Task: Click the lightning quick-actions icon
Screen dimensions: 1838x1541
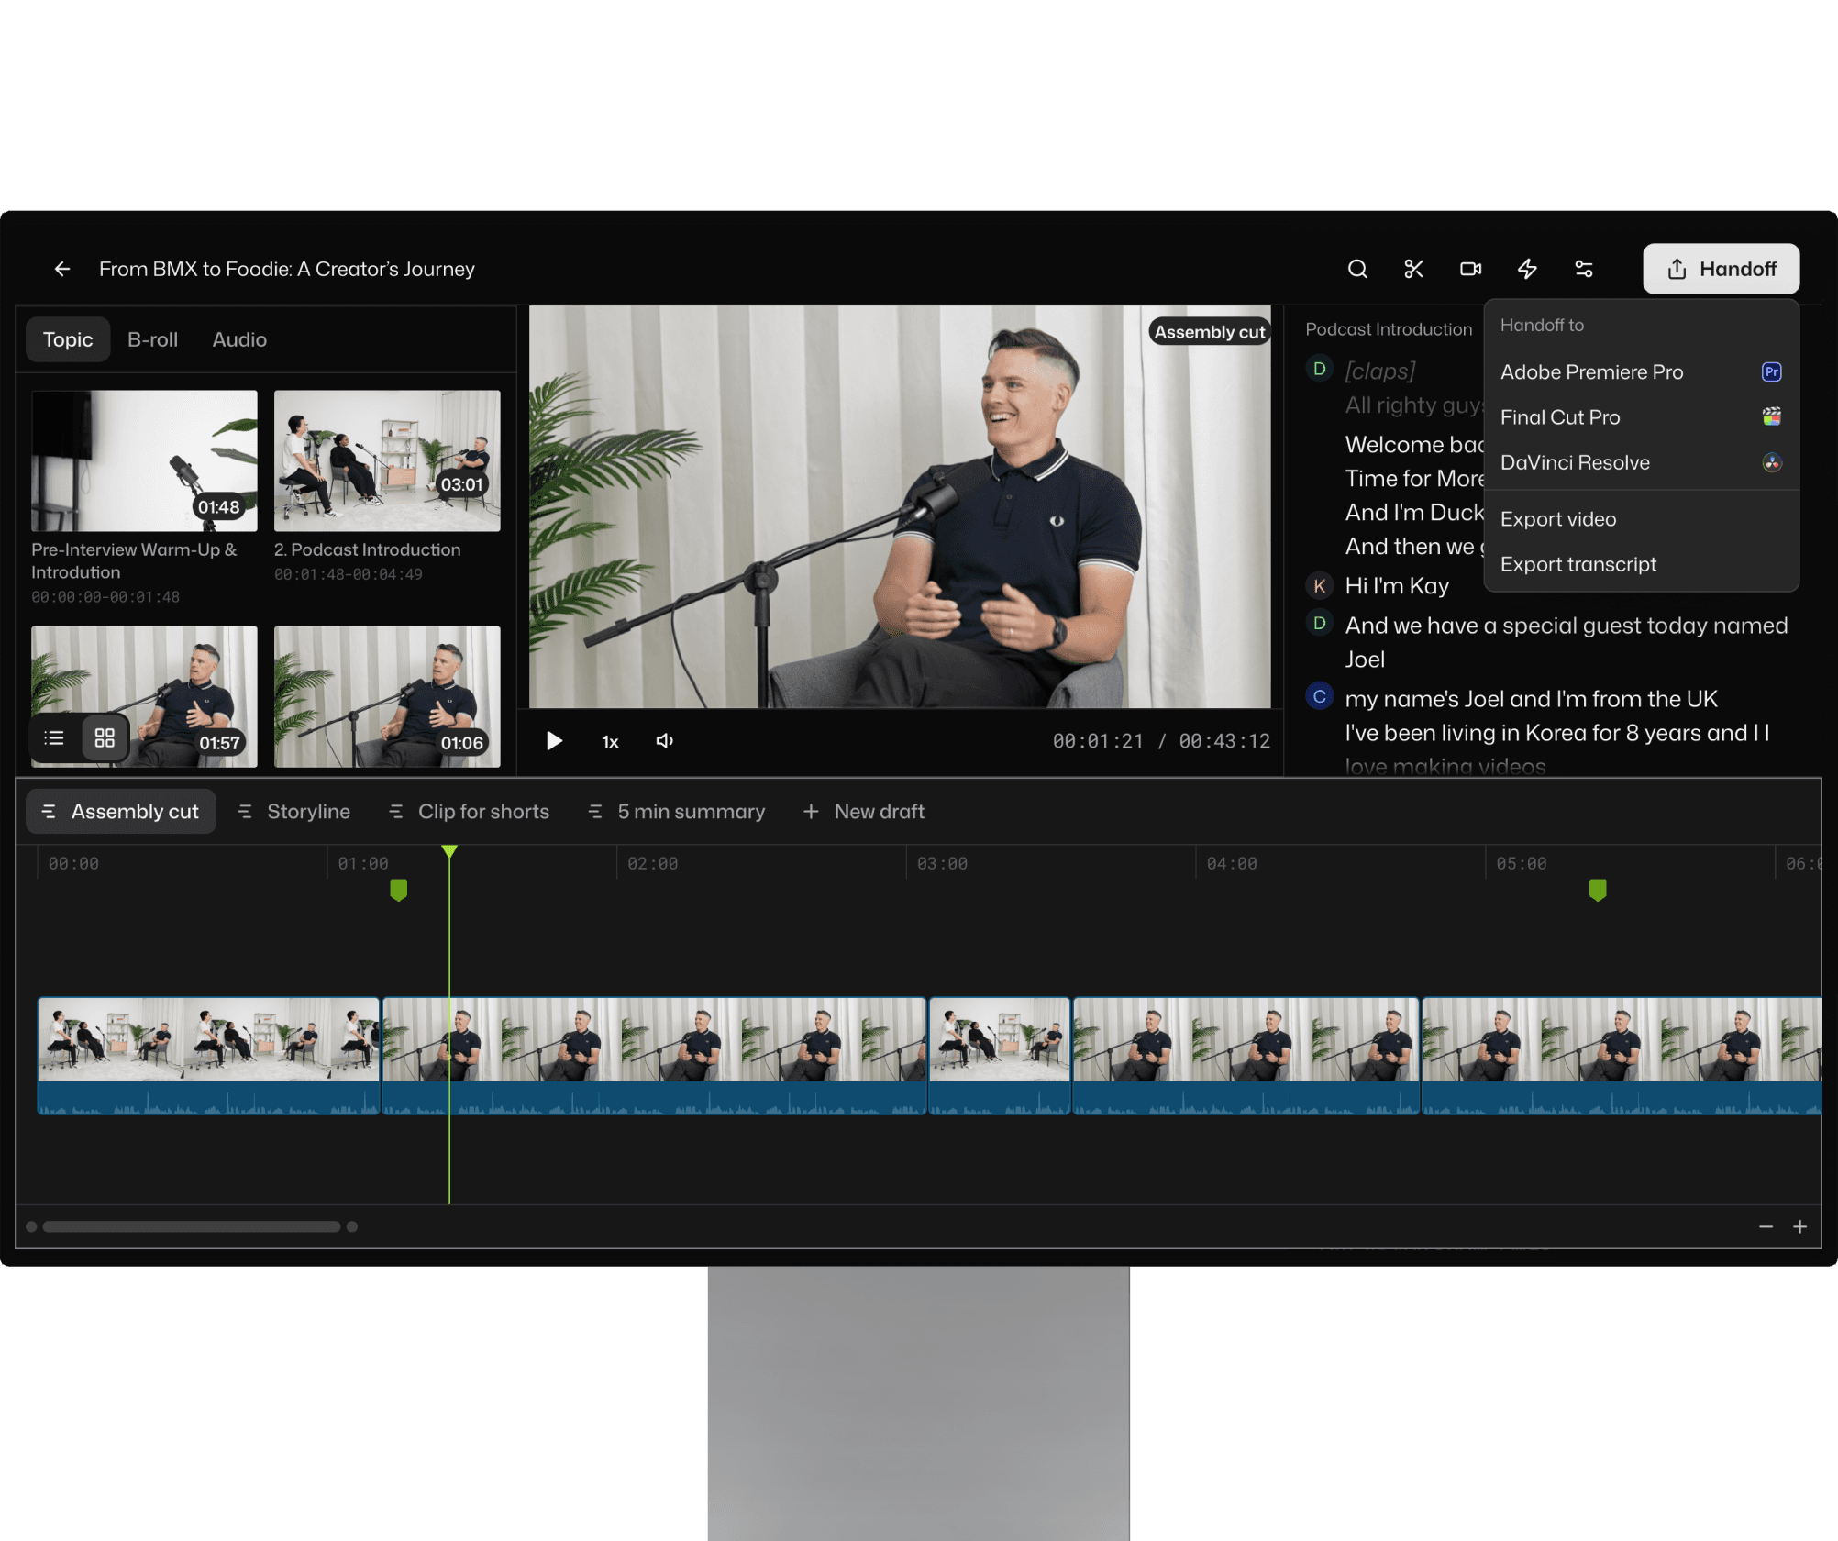Action: click(x=1527, y=269)
